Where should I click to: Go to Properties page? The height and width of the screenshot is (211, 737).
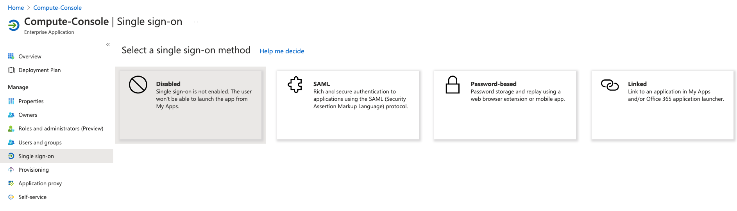coord(57,101)
